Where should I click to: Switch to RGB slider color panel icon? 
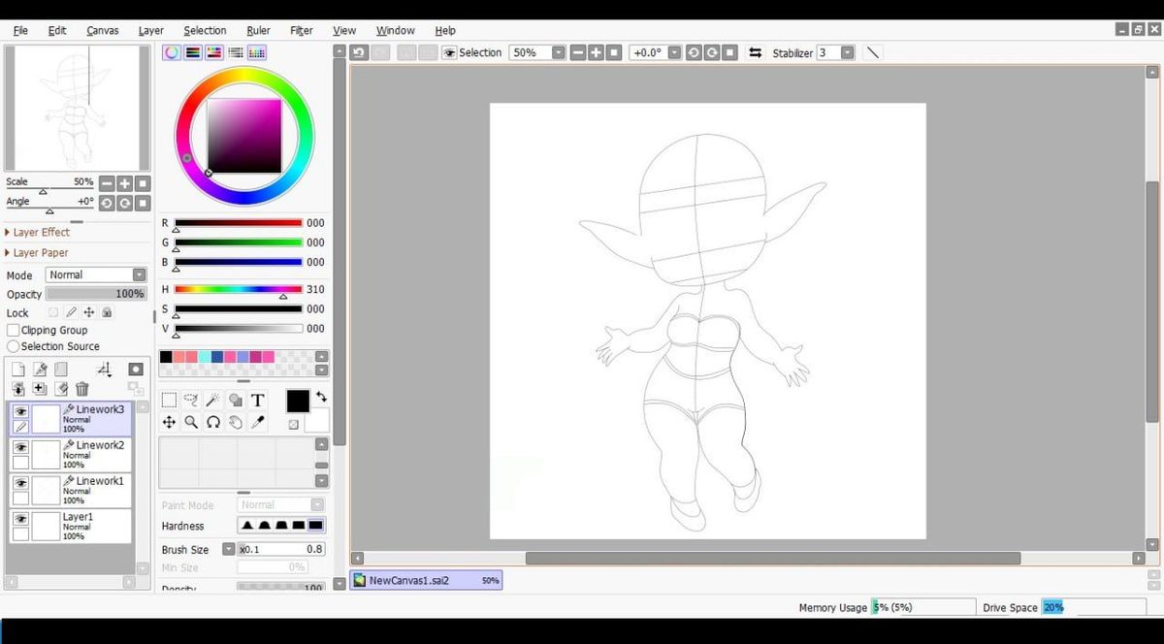coord(193,52)
